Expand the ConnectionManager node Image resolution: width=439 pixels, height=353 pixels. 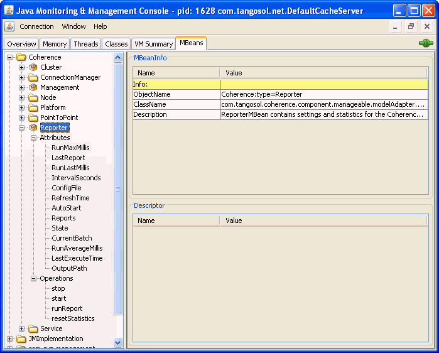tap(21, 77)
